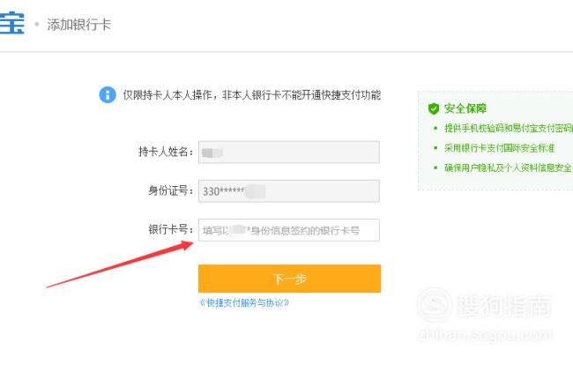Click the 采用银行卡支付国际安全标准 bullet item

click(499, 148)
